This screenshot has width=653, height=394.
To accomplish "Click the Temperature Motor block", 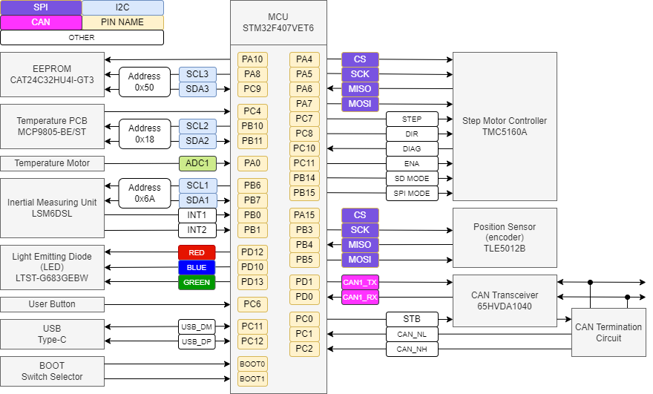I will pos(52,163).
